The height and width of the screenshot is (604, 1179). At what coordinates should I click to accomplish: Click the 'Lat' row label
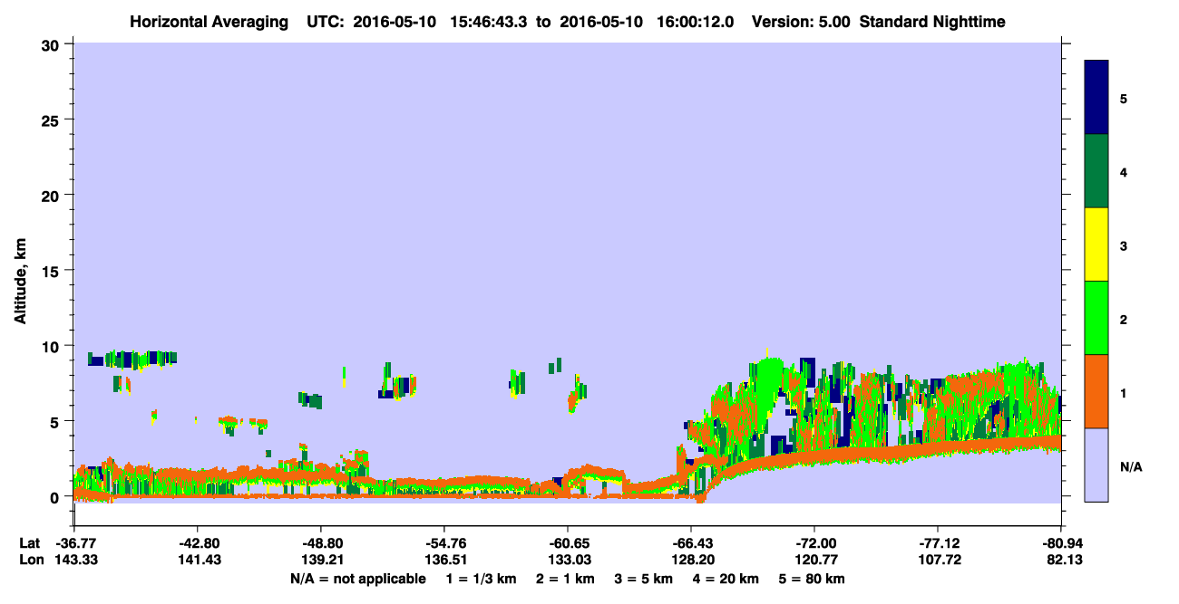tap(28, 543)
